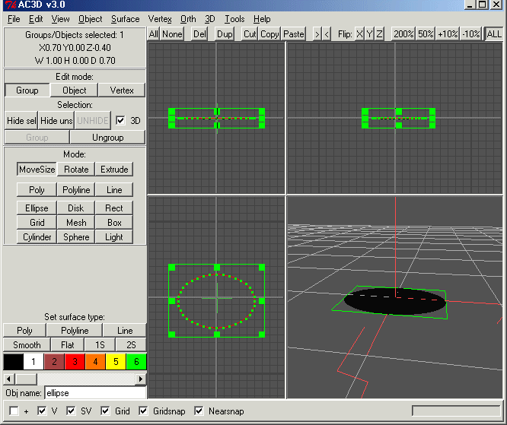Zoom views to 50%
This screenshot has width=507, height=425.
426,34
